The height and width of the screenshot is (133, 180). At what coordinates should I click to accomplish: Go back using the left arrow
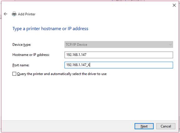click(x=5, y=14)
